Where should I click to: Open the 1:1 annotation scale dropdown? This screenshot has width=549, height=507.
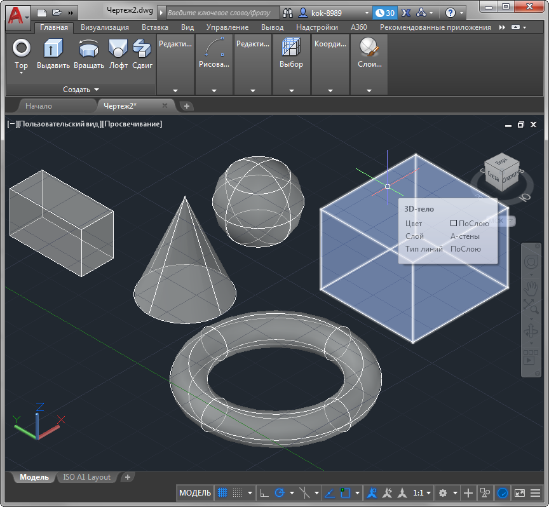click(x=423, y=493)
